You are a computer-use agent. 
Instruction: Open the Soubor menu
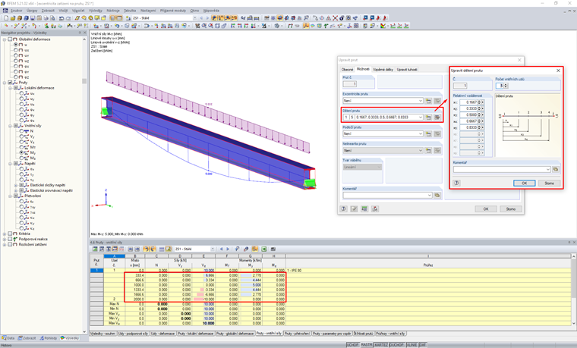coord(17,11)
